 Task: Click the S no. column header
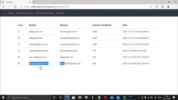(21, 25)
